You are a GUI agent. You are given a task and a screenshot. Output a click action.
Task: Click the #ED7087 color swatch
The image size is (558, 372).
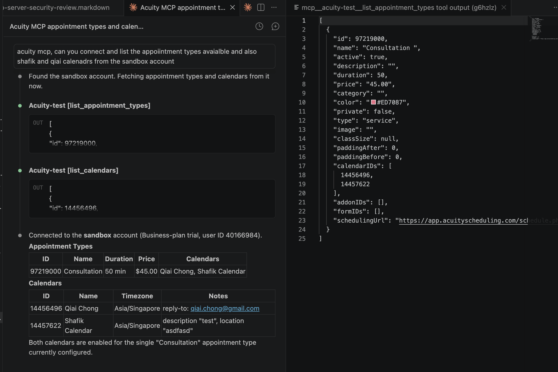click(373, 102)
